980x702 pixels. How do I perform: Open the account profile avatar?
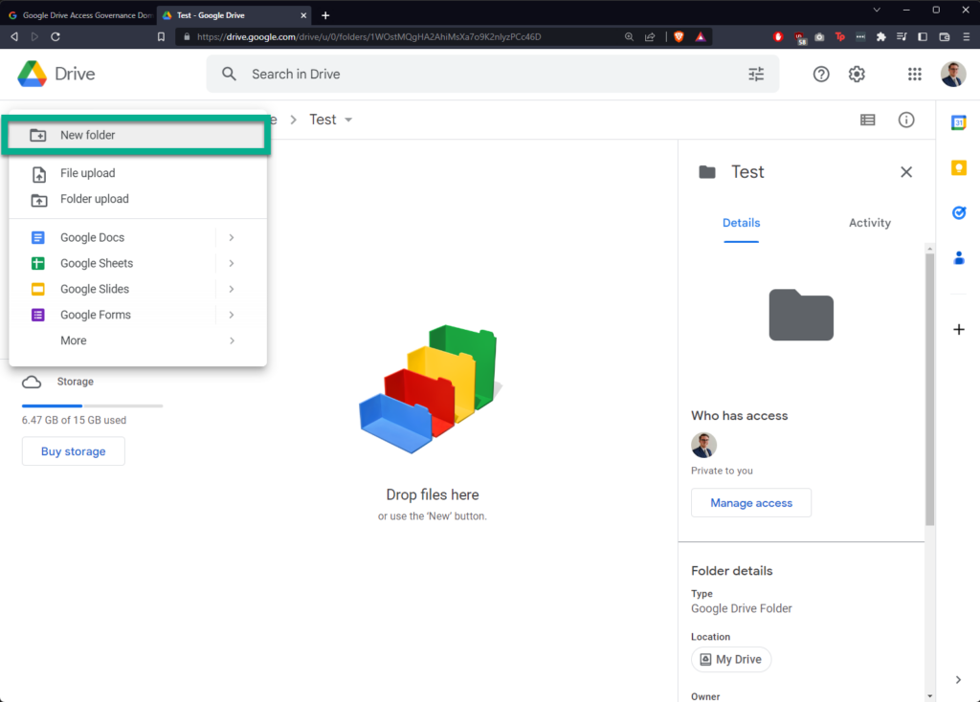953,74
